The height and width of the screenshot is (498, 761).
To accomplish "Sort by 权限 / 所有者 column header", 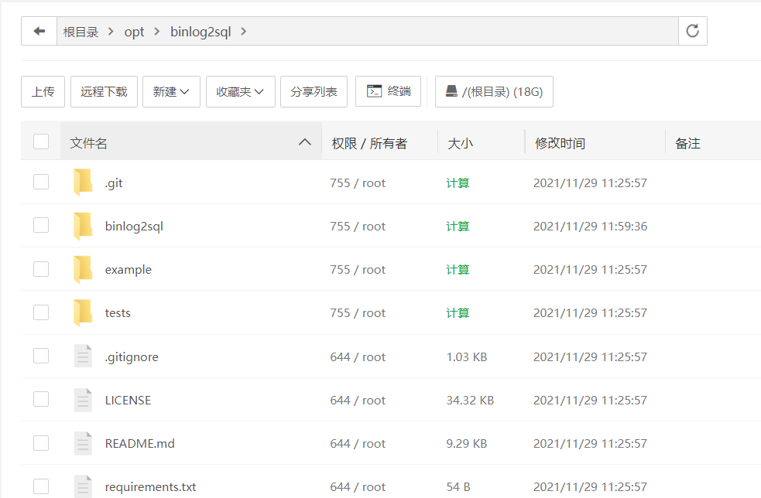I will pos(369,144).
